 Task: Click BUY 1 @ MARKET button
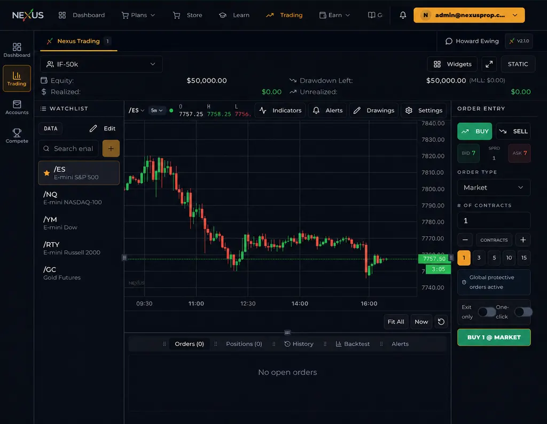[494, 337]
